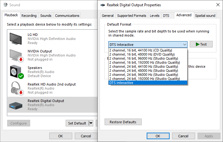Click the Apply button
This screenshot has width=223, height=142.
[209, 136]
